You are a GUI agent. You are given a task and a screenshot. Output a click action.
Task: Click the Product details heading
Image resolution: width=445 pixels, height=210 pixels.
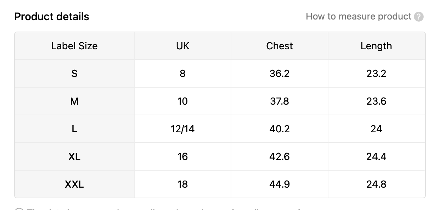pyautogui.click(x=52, y=17)
